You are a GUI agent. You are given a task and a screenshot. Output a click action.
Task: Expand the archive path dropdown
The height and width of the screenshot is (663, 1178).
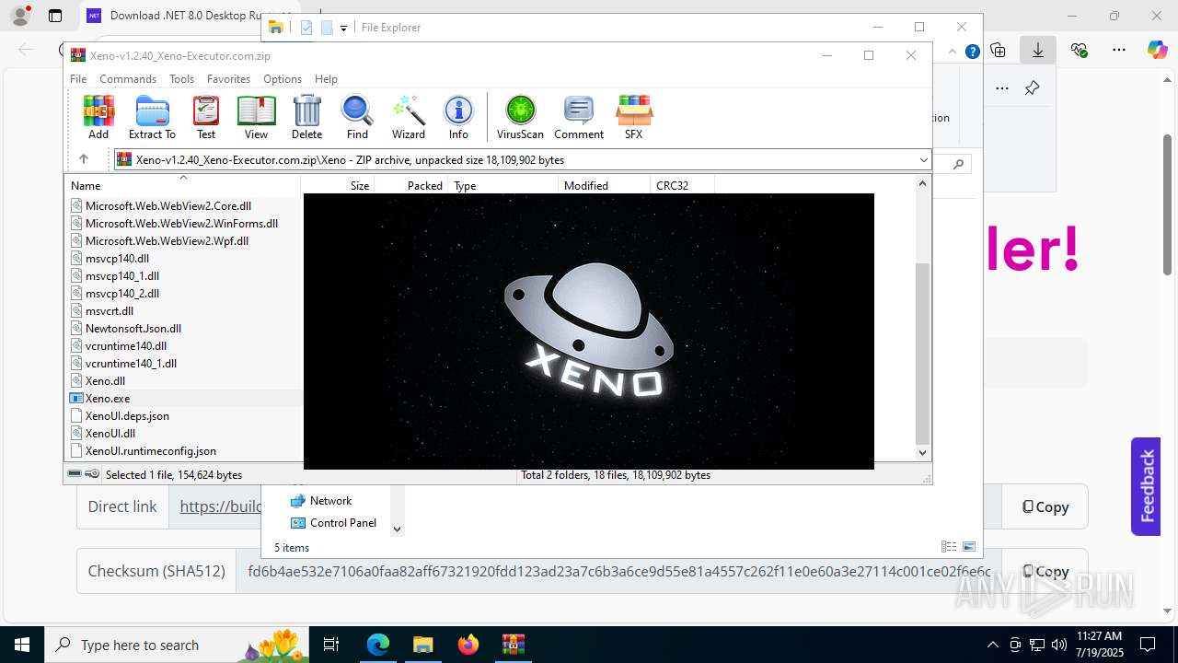[923, 160]
